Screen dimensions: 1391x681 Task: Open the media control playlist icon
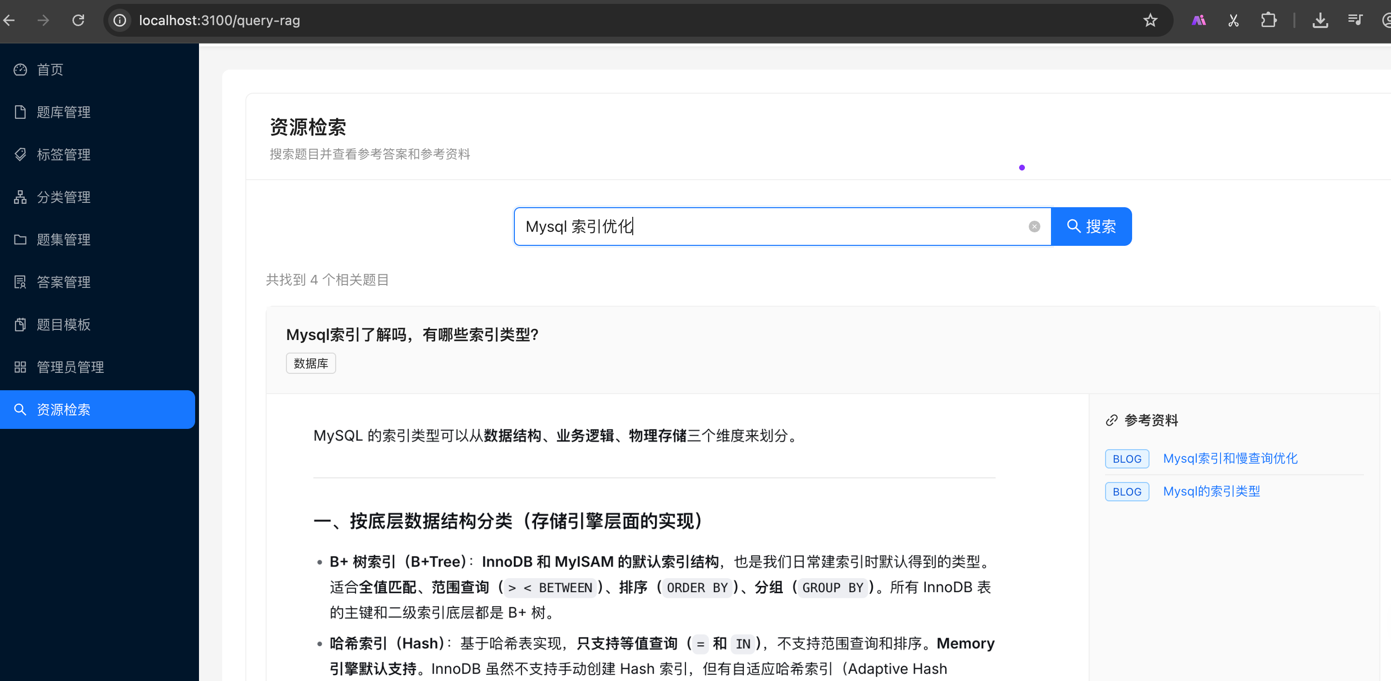pyautogui.click(x=1355, y=20)
